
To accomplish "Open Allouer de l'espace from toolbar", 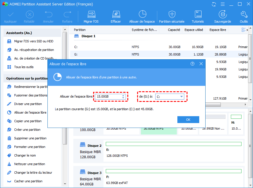I will coord(142,17).
